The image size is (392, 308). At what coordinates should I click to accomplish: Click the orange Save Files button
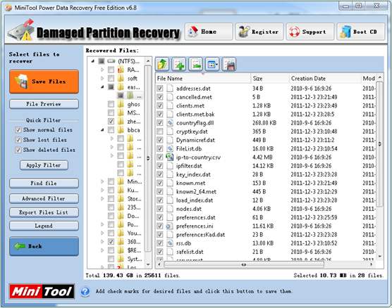click(44, 82)
